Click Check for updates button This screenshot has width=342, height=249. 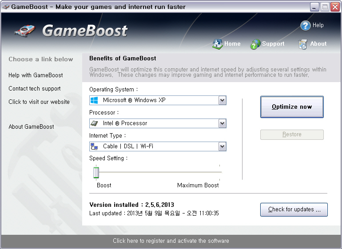pos(294,209)
